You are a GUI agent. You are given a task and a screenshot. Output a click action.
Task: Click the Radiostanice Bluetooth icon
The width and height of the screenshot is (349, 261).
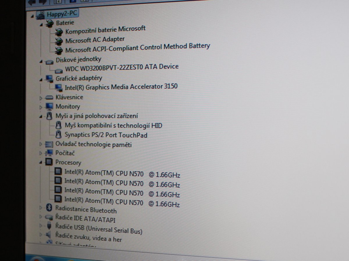(x=49, y=207)
